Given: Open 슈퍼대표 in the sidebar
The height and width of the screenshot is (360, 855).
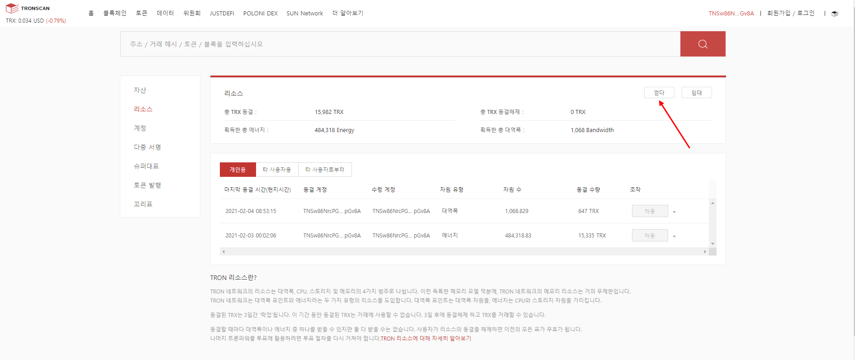Looking at the screenshot, I should pyautogui.click(x=146, y=166).
